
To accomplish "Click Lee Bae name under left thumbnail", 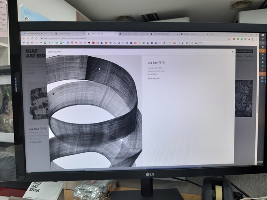I will coord(37,129).
